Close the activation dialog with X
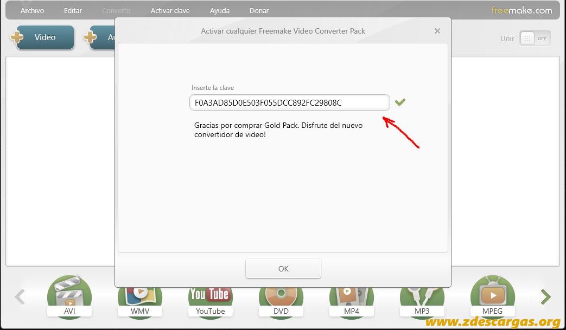566x330 pixels. pos(437,31)
